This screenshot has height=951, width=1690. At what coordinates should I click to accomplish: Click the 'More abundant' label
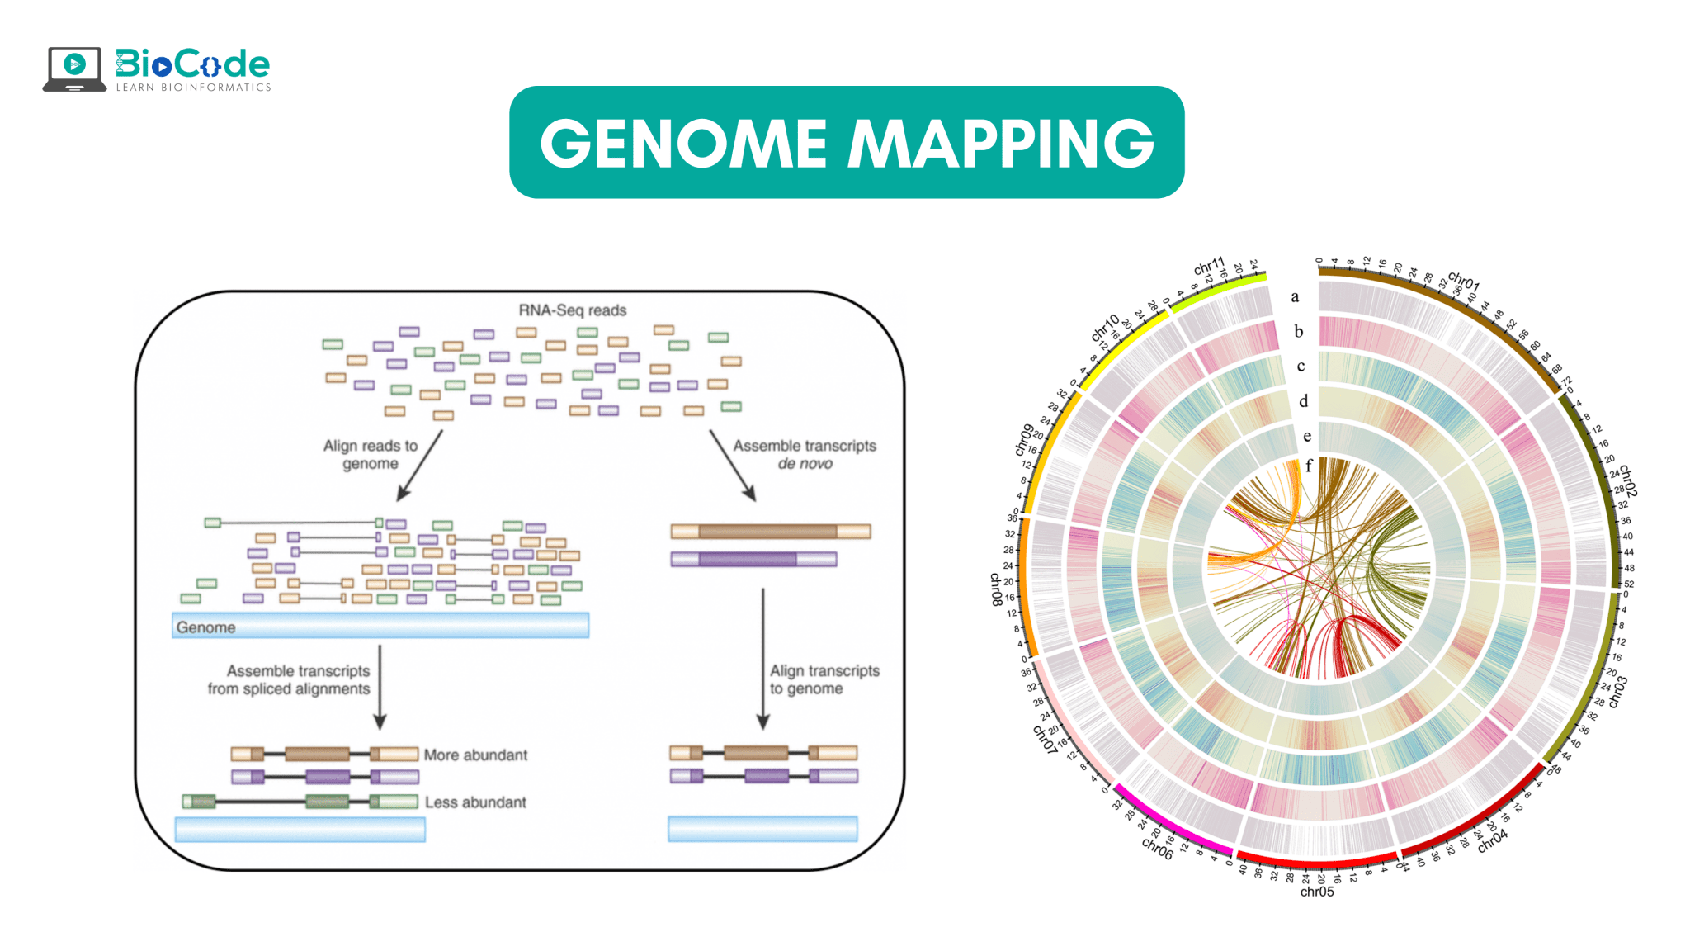pyautogui.click(x=475, y=755)
